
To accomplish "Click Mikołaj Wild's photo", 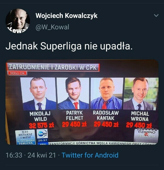I will tap(38, 94).
